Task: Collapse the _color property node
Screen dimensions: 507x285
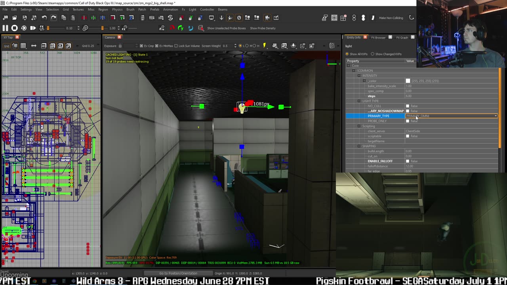Action: (364, 81)
